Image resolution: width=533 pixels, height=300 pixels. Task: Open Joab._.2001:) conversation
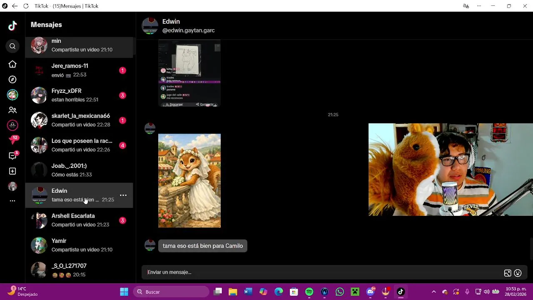(x=79, y=170)
